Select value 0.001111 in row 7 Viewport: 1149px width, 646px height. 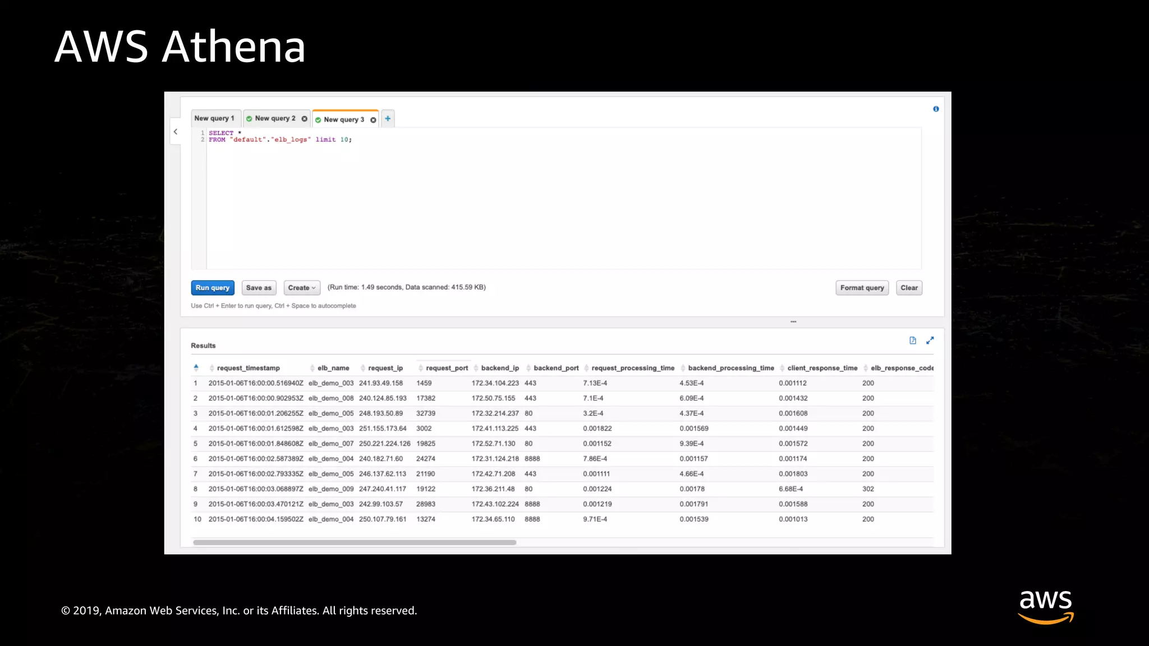(596, 474)
